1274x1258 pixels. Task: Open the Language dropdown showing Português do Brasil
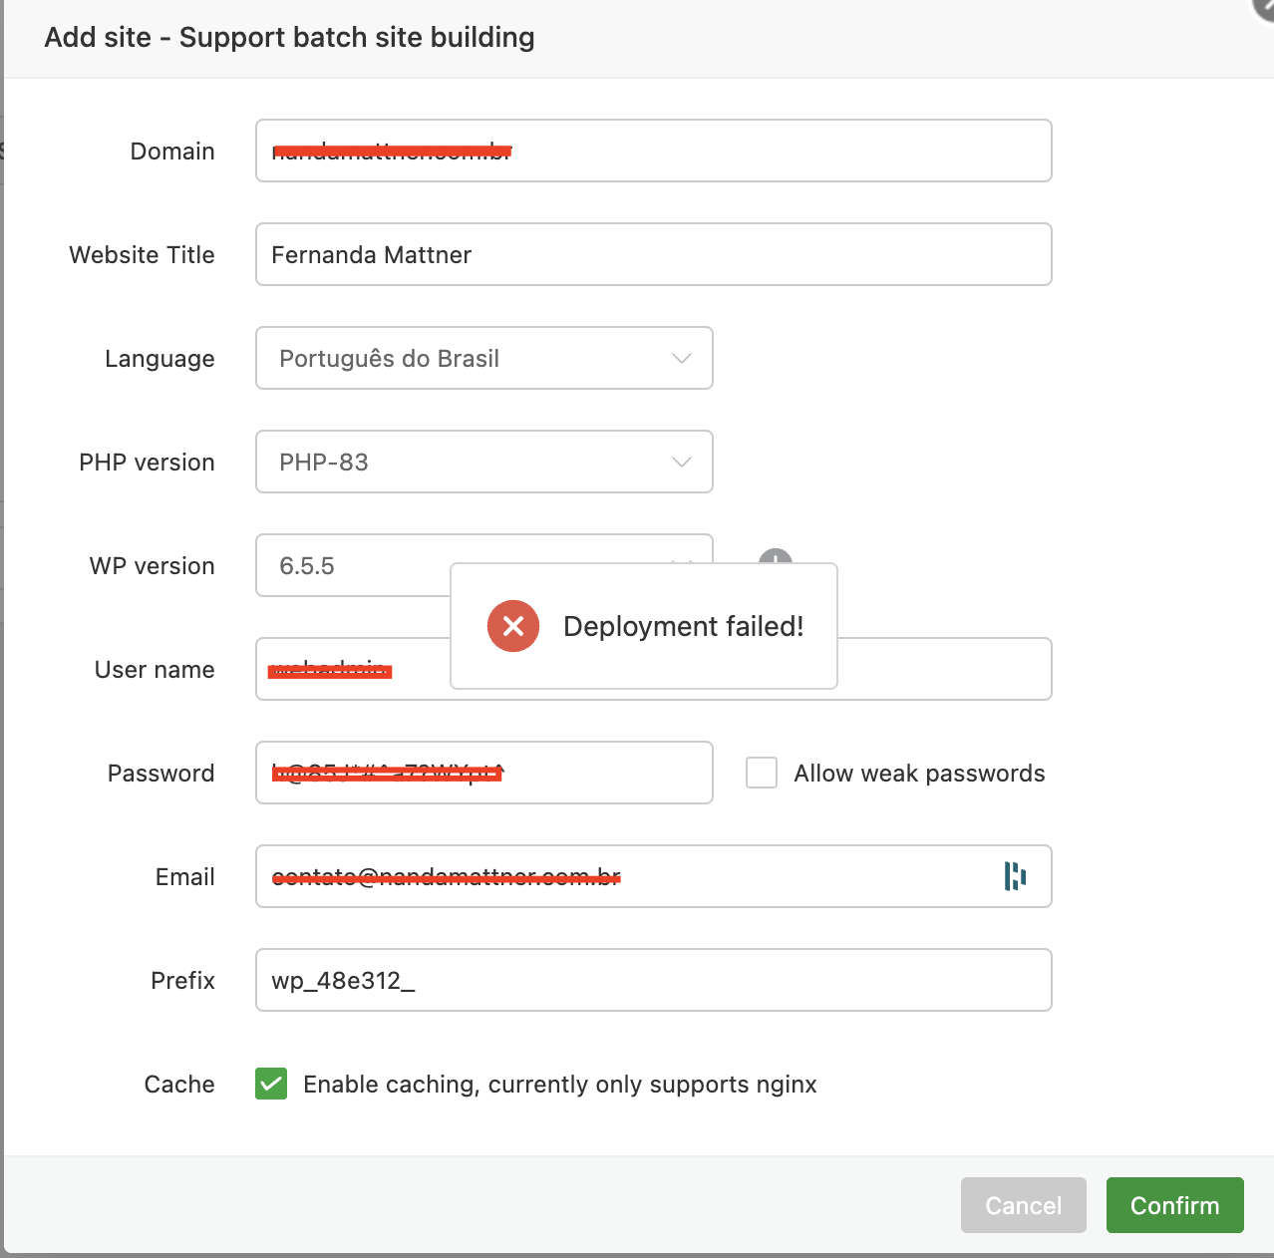483,358
